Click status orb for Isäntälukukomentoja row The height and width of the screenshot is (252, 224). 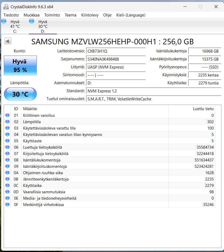7,160
